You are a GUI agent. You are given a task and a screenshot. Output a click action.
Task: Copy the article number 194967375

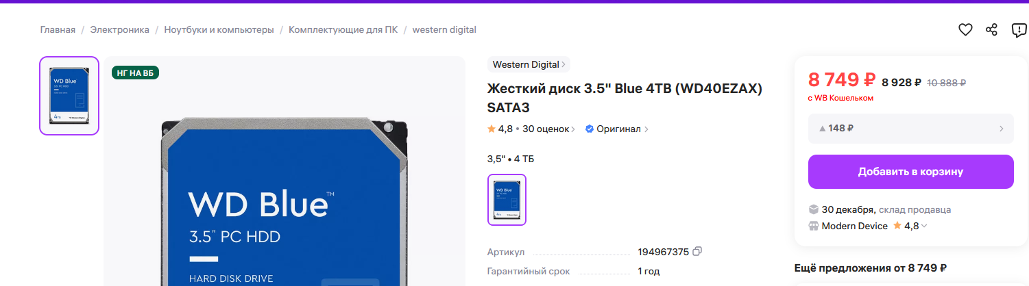pyautogui.click(x=697, y=252)
